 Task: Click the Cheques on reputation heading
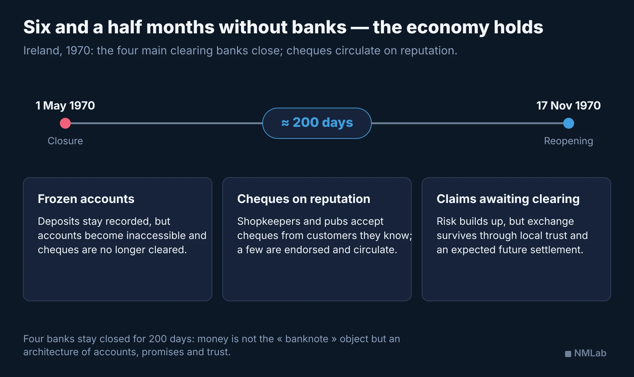[x=304, y=199]
